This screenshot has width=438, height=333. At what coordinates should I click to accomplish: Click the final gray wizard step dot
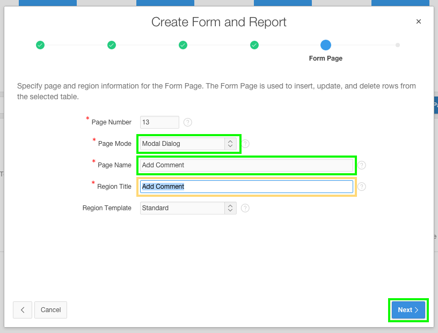(398, 45)
